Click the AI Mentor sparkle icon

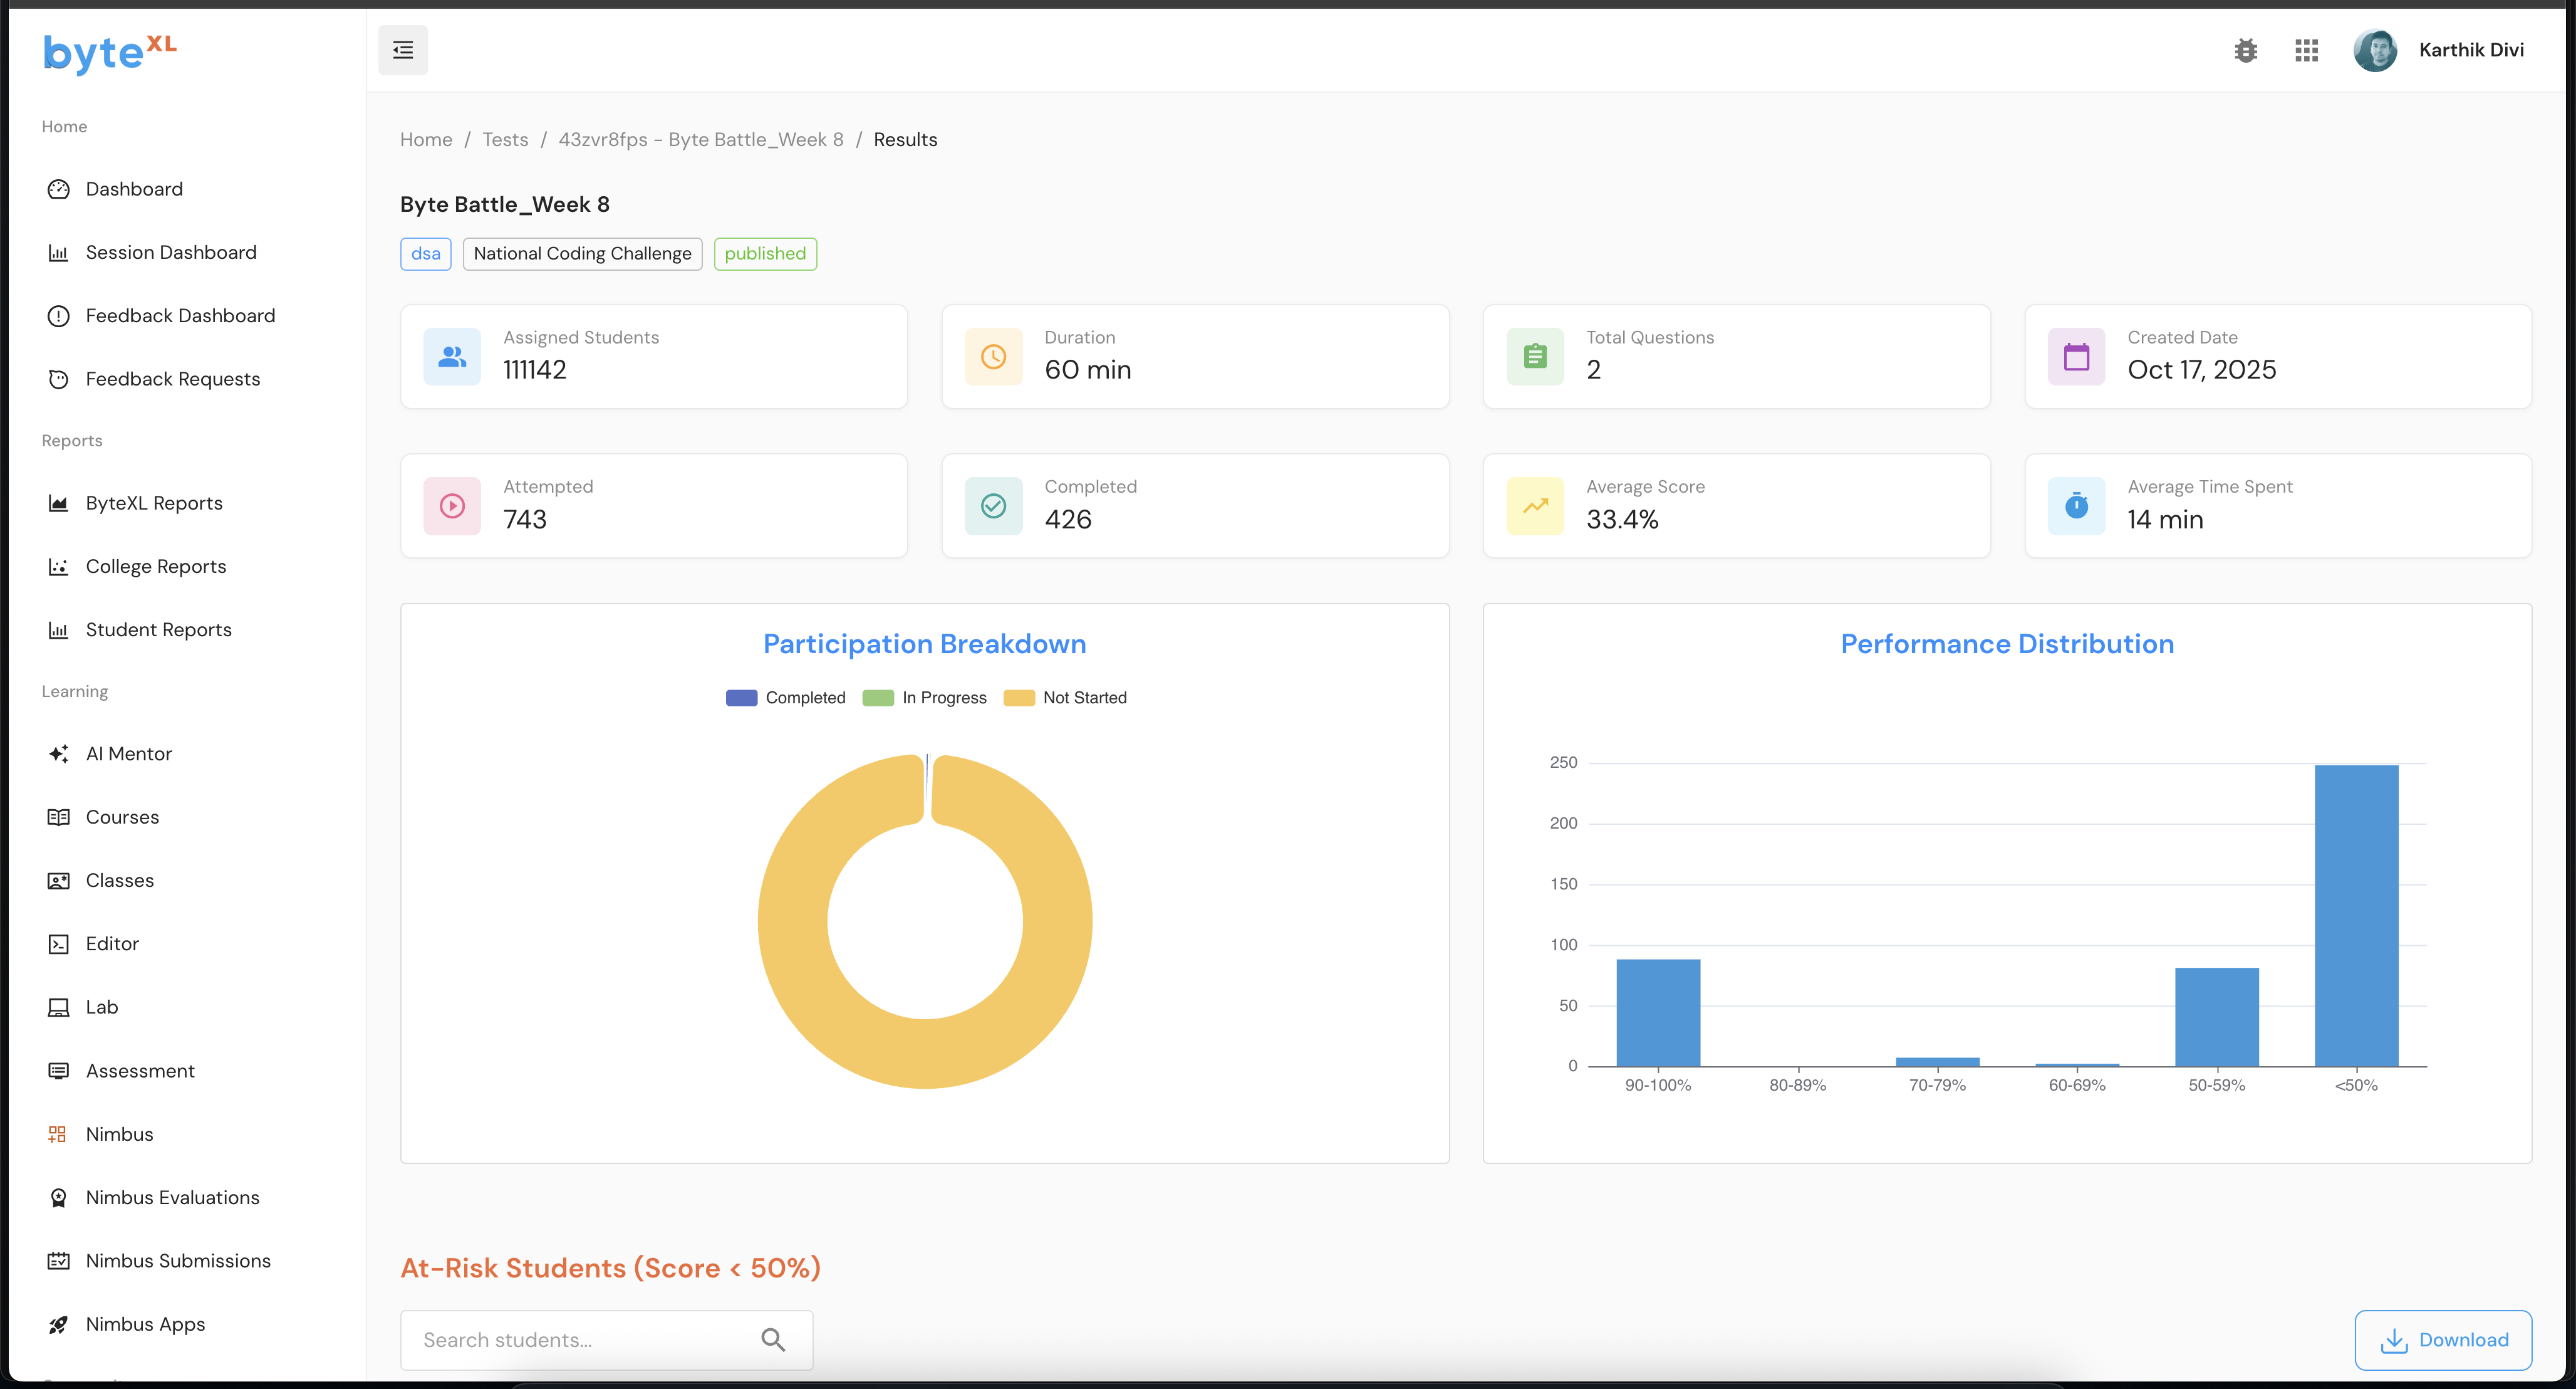point(58,753)
